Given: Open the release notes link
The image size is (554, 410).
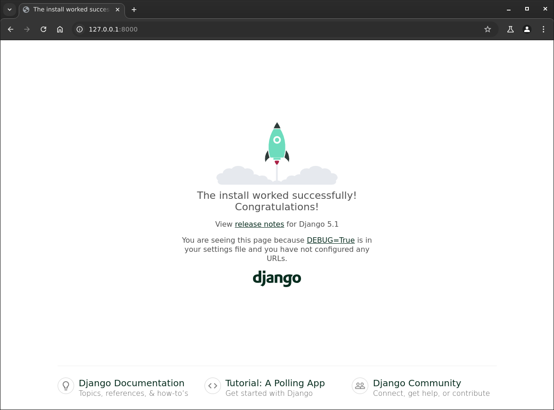Looking at the screenshot, I should point(259,224).
